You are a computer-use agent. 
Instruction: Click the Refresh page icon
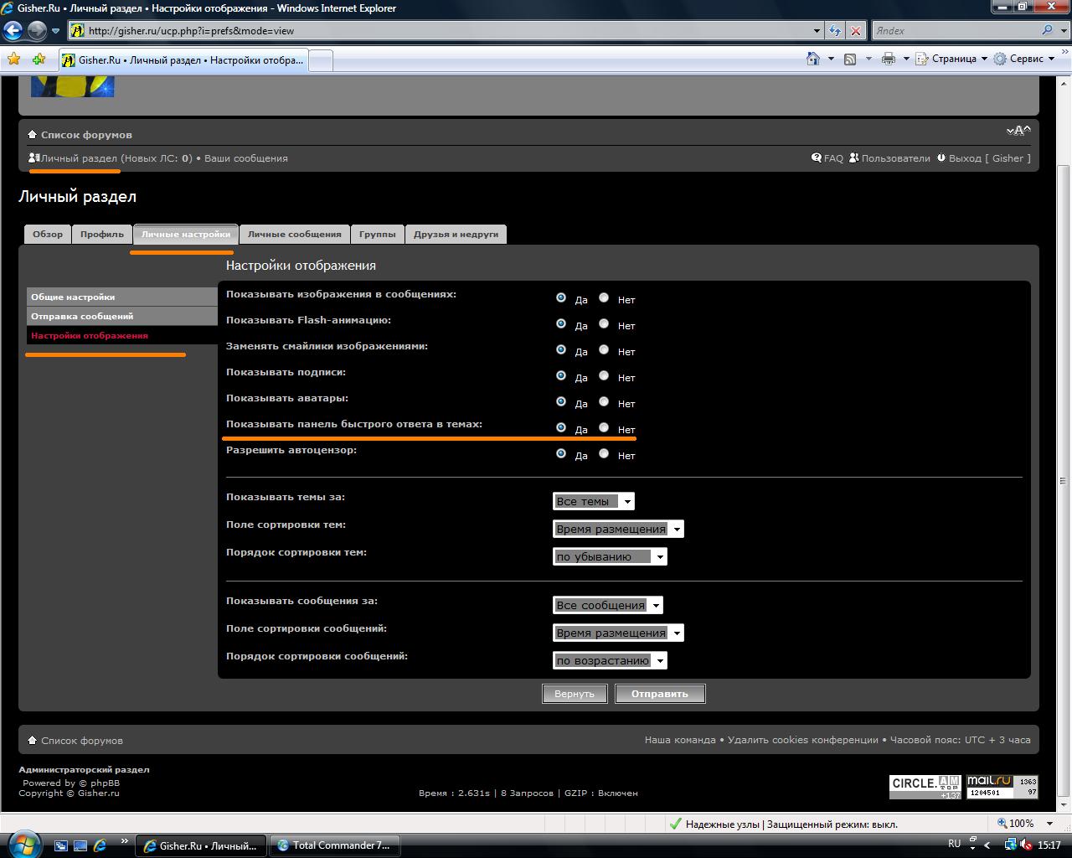[x=835, y=31]
